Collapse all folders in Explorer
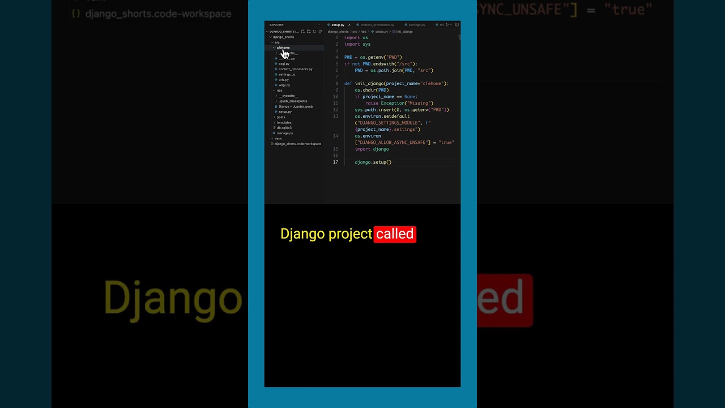This screenshot has width=725, height=408. pyautogui.click(x=320, y=32)
